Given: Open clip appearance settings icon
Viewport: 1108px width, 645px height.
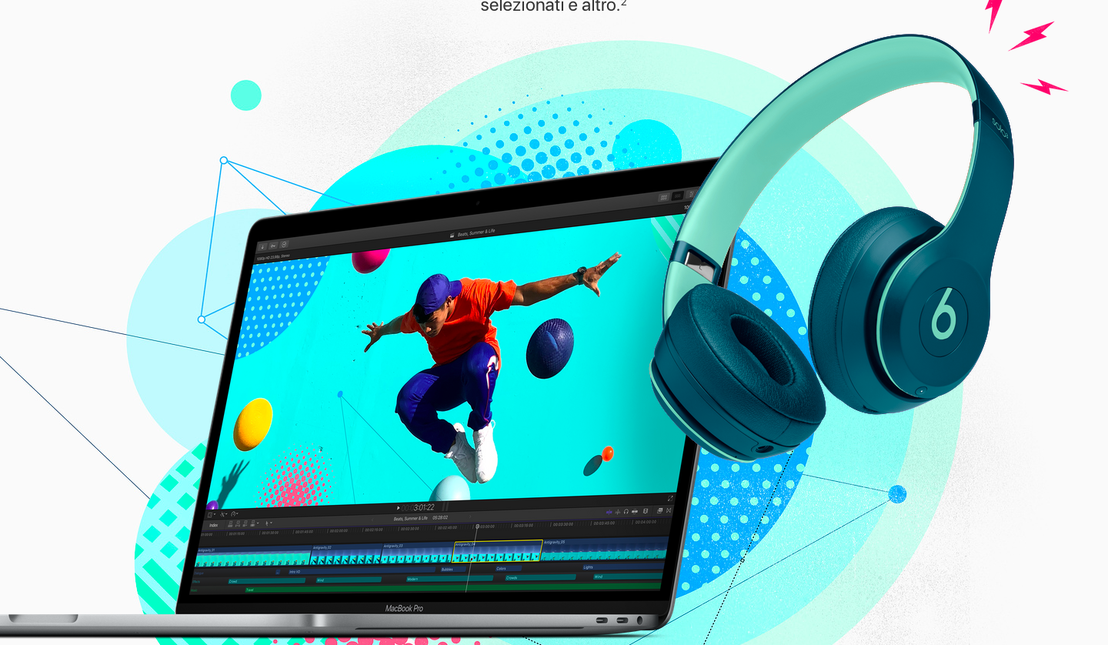Looking at the screenshot, I should point(635,512).
